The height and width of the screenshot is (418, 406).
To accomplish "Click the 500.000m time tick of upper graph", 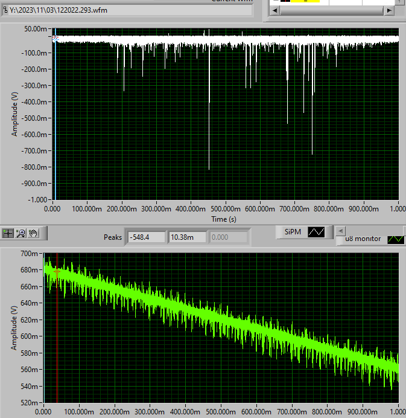I will [226, 209].
